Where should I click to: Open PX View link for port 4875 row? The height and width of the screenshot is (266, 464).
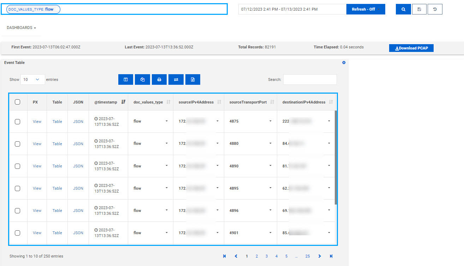tap(37, 122)
